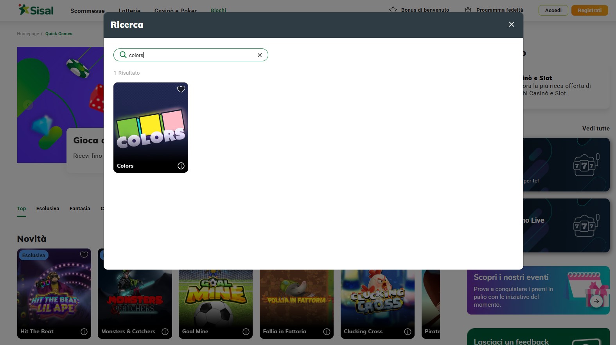The width and height of the screenshot is (616, 345).
Task: View info for Follia in Fattoria
Action: click(327, 332)
